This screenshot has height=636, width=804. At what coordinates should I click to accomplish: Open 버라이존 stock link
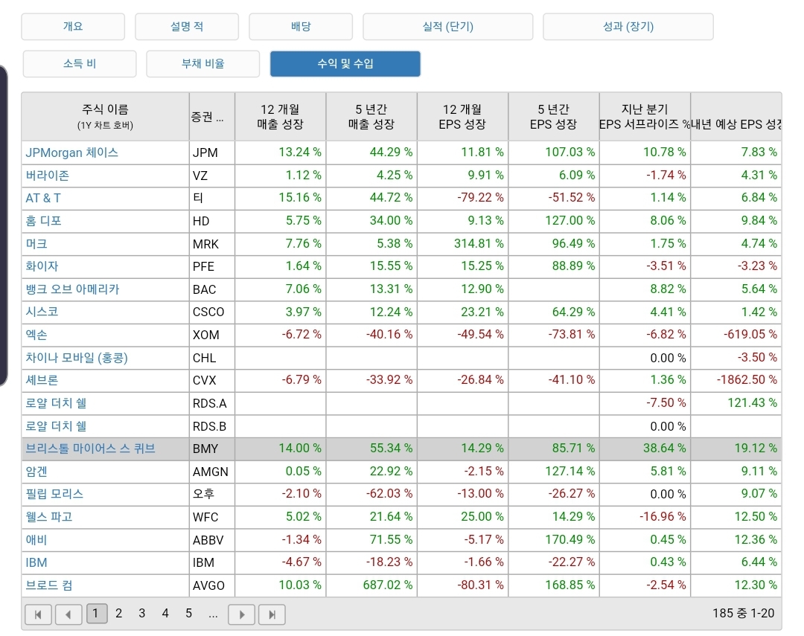(x=47, y=176)
